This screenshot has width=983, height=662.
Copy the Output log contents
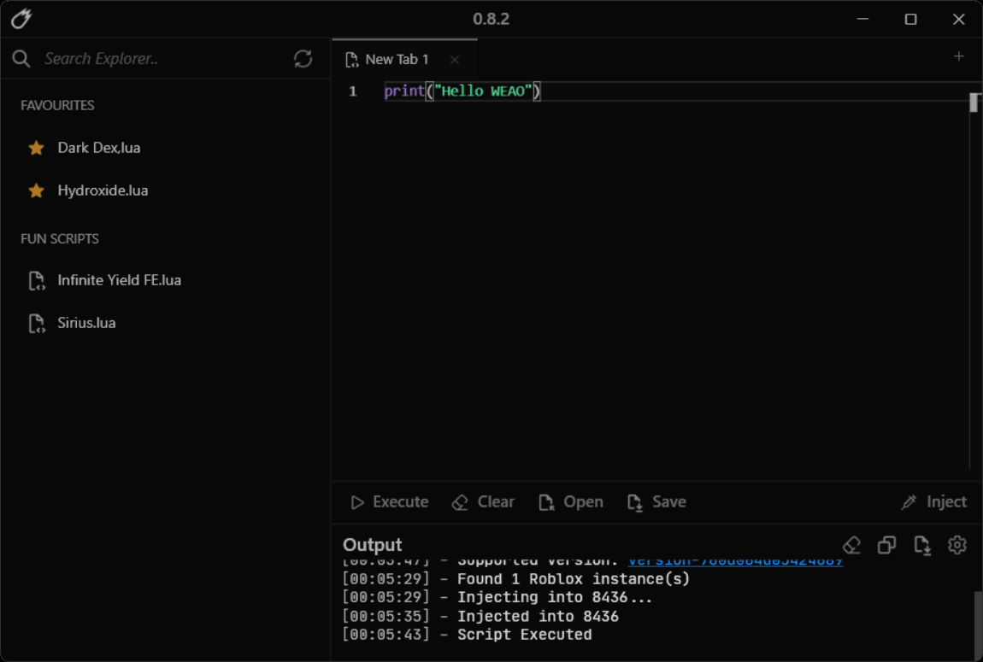[886, 545]
